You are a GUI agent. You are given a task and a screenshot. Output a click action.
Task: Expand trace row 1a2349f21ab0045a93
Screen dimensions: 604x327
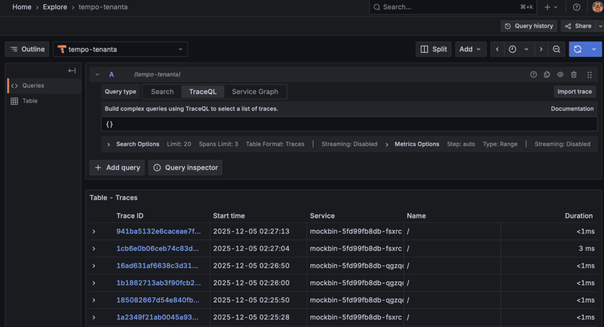[x=94, y=318]
